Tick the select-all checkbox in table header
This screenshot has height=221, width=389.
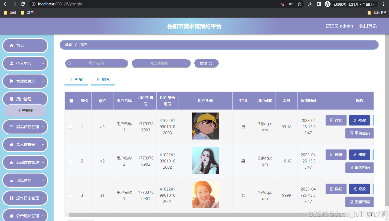point(71,101)
